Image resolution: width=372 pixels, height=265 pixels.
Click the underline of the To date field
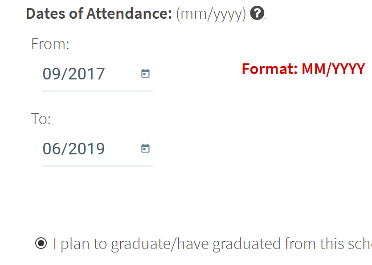pos(98,166)
